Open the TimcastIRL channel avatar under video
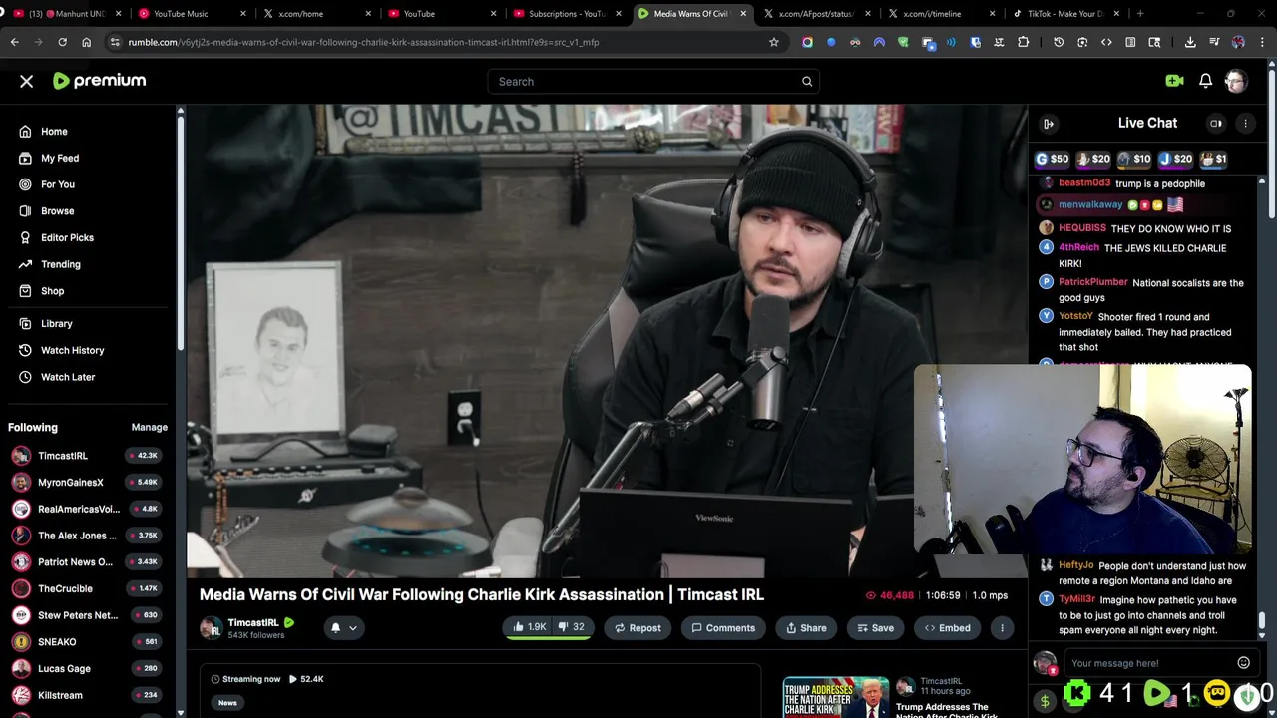The image size is (1277, 718). [x=211, y=628]
